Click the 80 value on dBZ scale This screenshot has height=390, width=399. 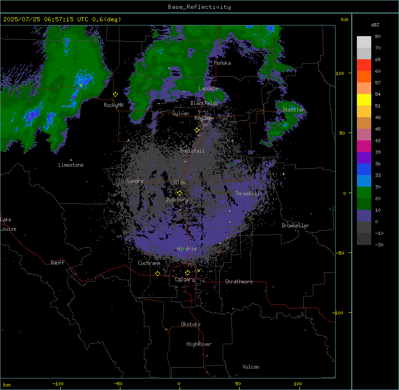[x=378, y=37]
